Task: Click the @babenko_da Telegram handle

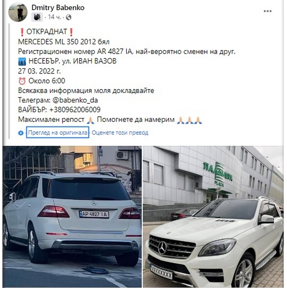Action: [75, 100]
